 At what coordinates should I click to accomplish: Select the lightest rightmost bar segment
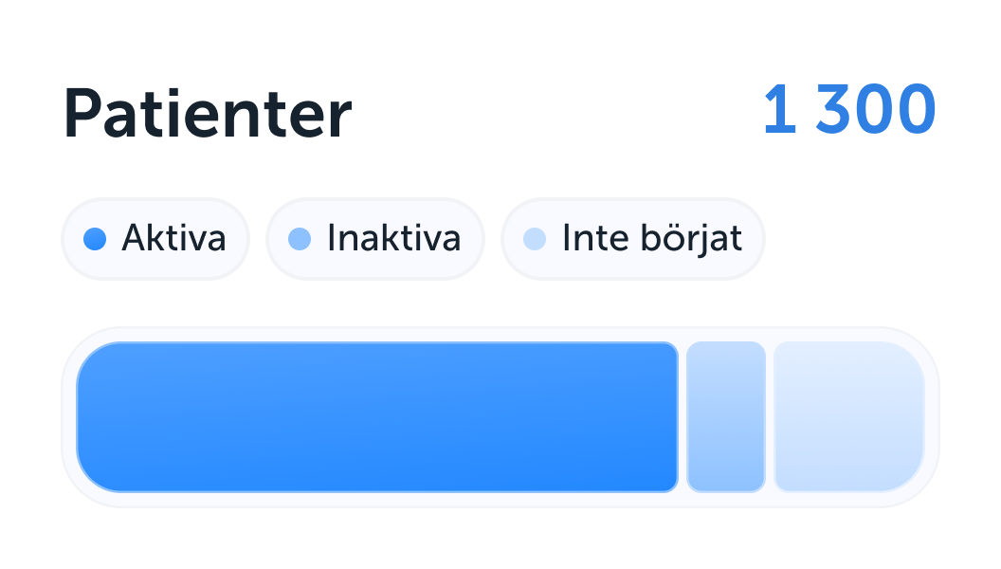coord(848,417)
